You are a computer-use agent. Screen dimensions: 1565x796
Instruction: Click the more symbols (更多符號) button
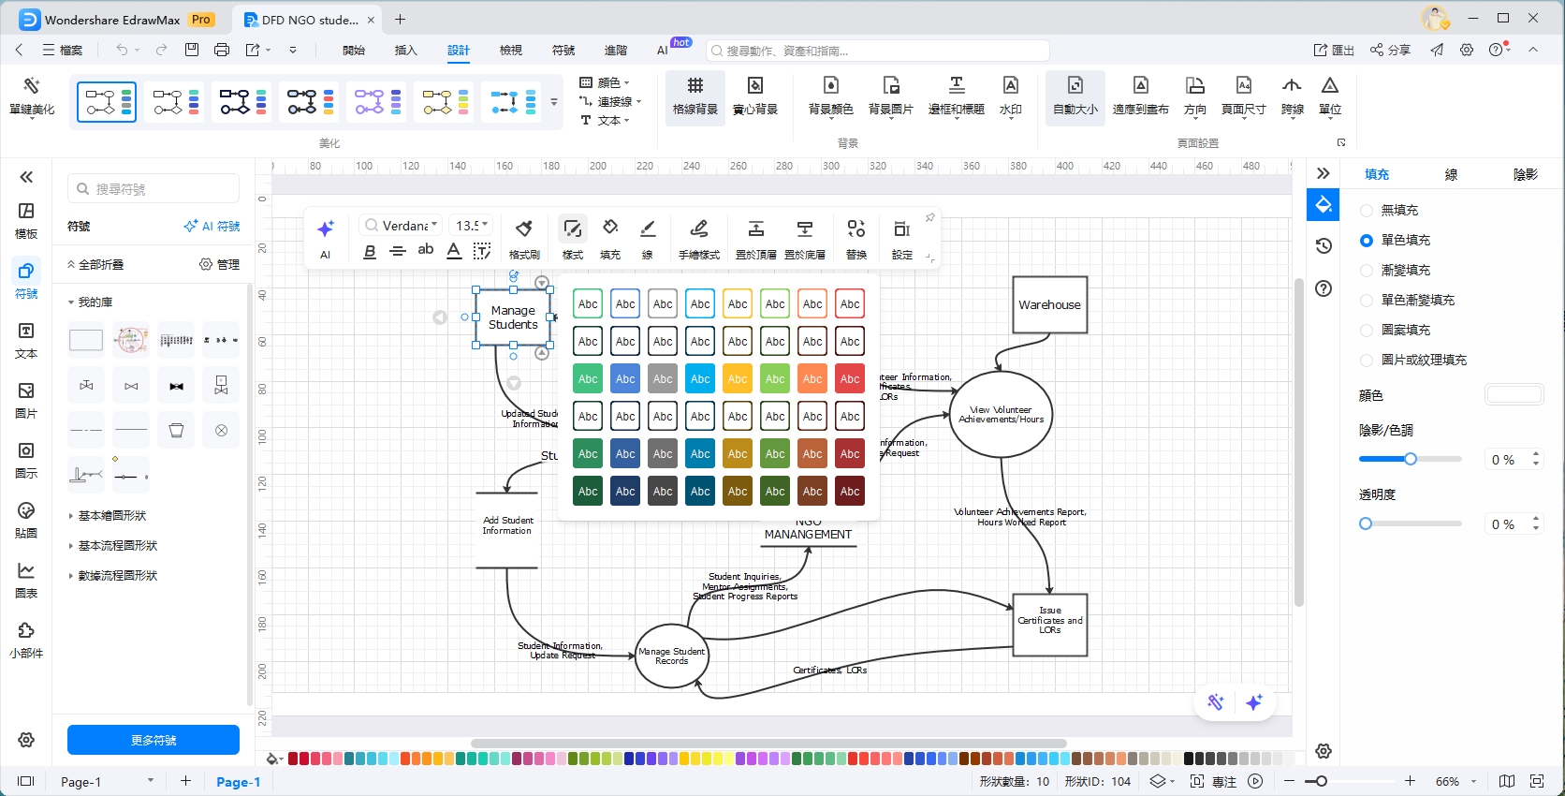click(x=154, y=740)
